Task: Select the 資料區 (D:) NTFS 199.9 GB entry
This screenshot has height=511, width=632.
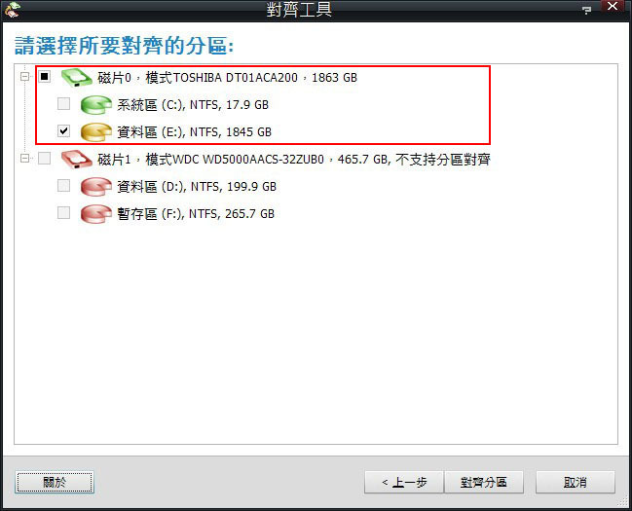Action: 197,187
